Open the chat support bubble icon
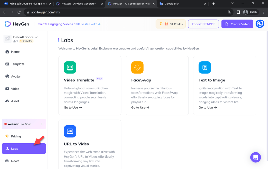Viewport: 268px width, 169px height. pyautogui.click(x=255, y=157)
